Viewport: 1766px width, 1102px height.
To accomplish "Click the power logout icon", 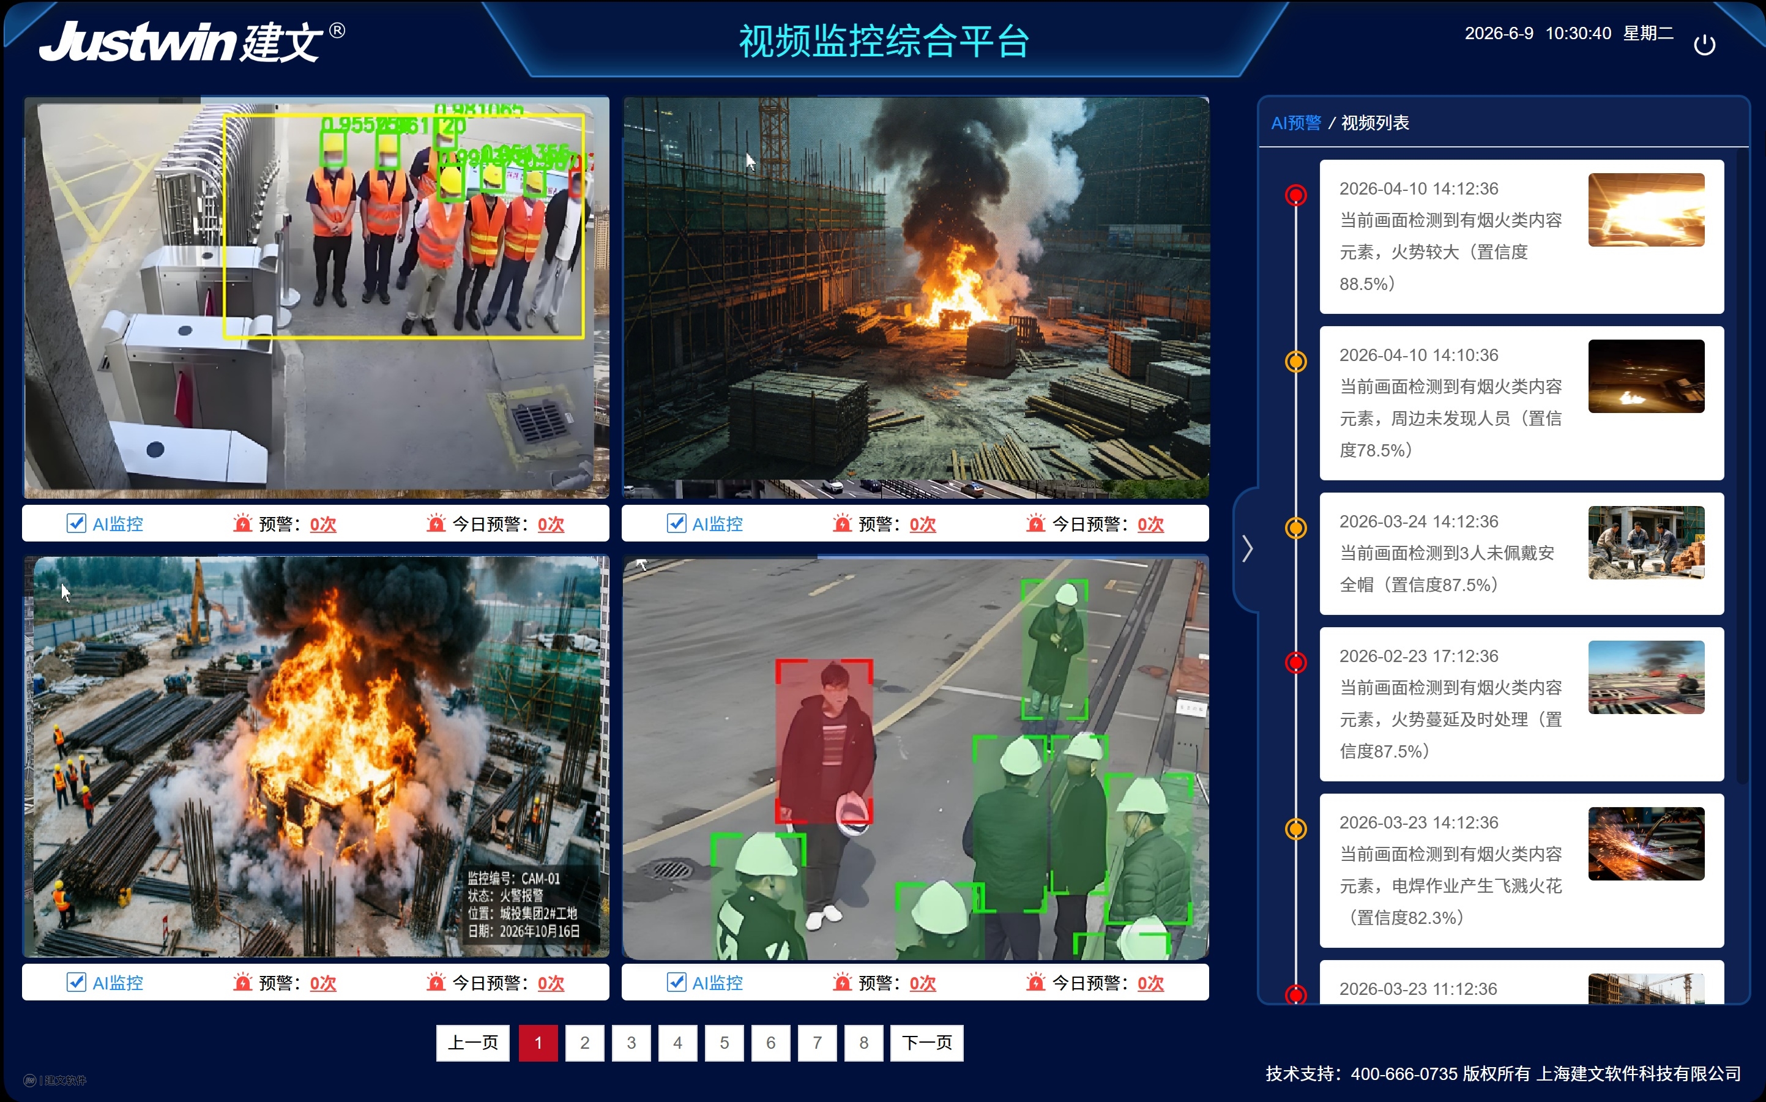I will pyautogui.click(x=1704, y=45).
